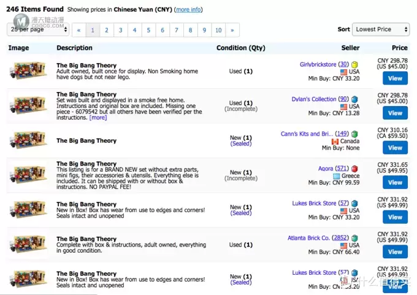Click USA flag icon under Girlybrickstore
Viewport: 417px width, 295px height.
point(344,72)
